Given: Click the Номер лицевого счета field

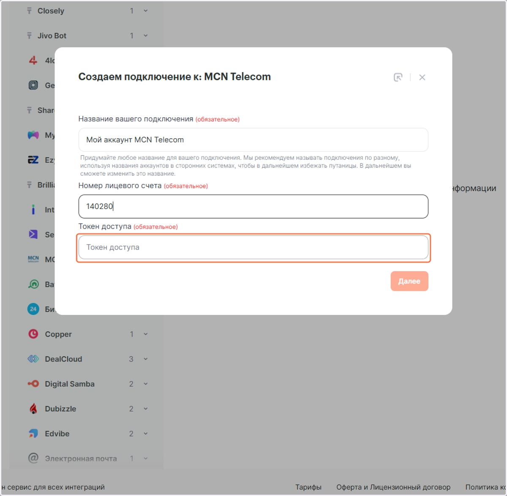Looking at the screenshot, I should pos(253,206).
